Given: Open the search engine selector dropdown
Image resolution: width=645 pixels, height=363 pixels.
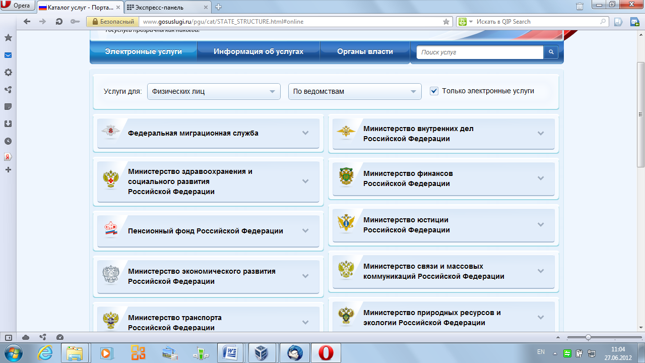Looking at the screenshot, I should [x=465, y=22].
